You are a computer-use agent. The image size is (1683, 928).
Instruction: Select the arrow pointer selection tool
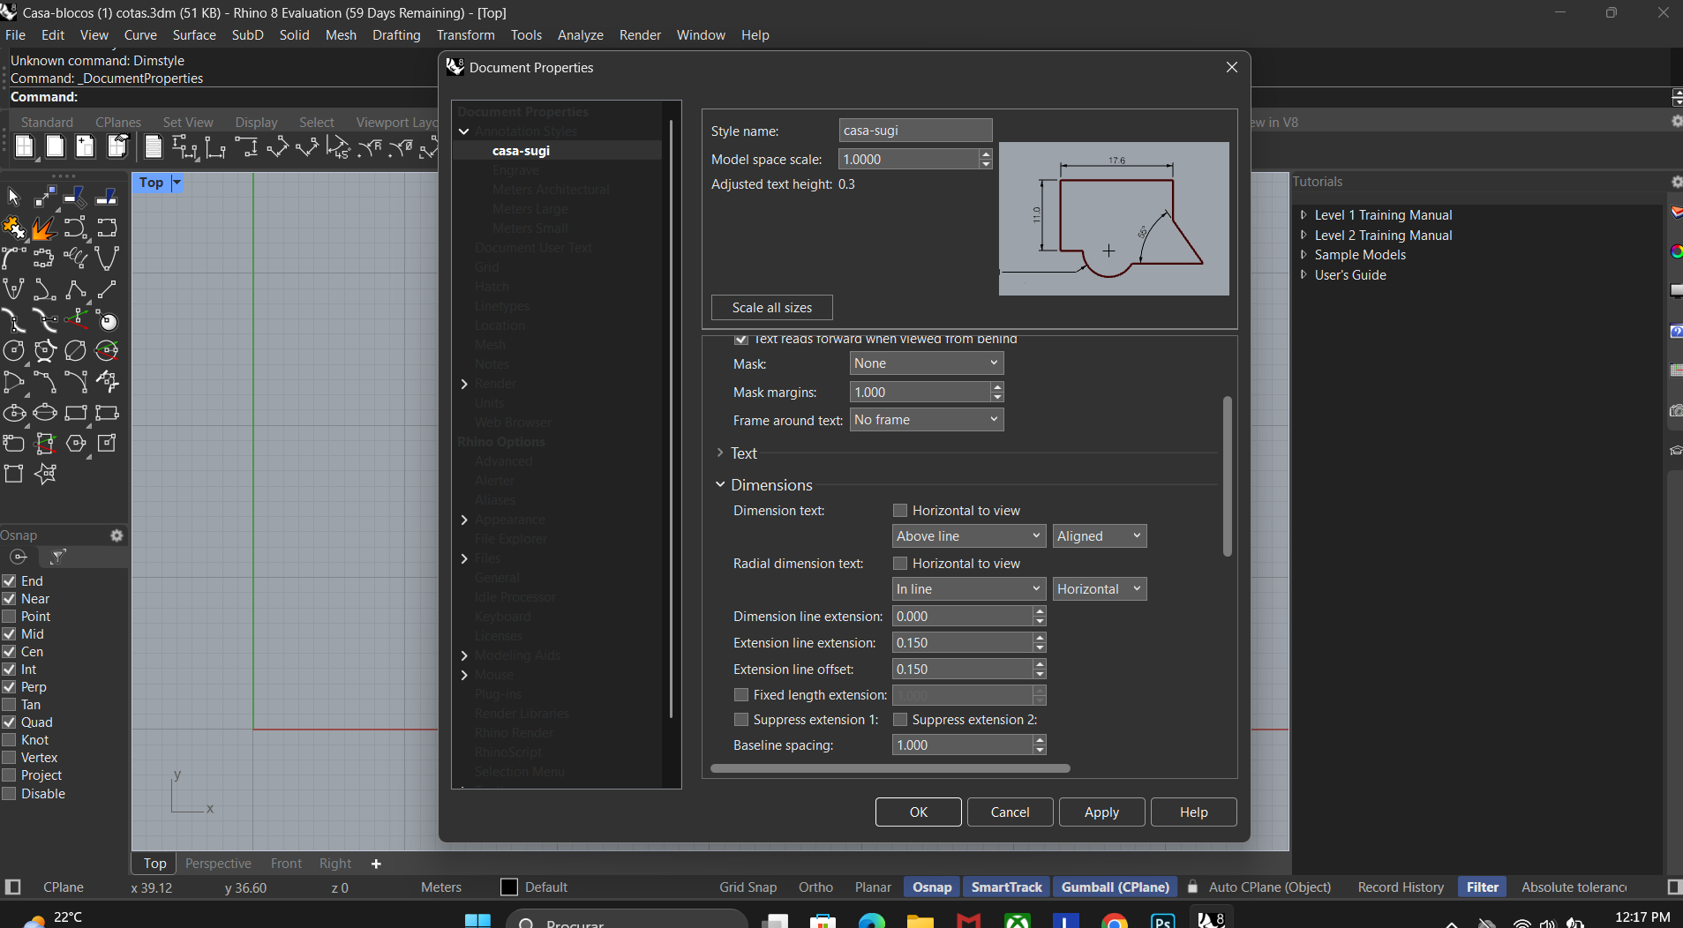coord(13,197)
